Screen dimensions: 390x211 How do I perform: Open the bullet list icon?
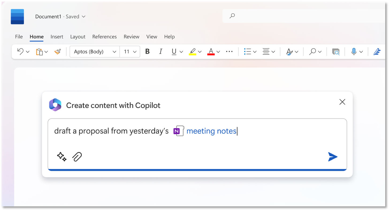coord(247,51)
